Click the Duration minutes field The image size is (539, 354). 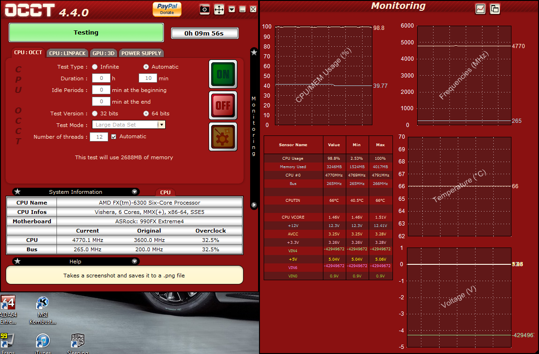click(x=148, y=78)
